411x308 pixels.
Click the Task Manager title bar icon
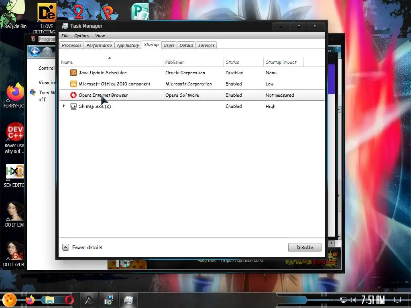[65, 26]
